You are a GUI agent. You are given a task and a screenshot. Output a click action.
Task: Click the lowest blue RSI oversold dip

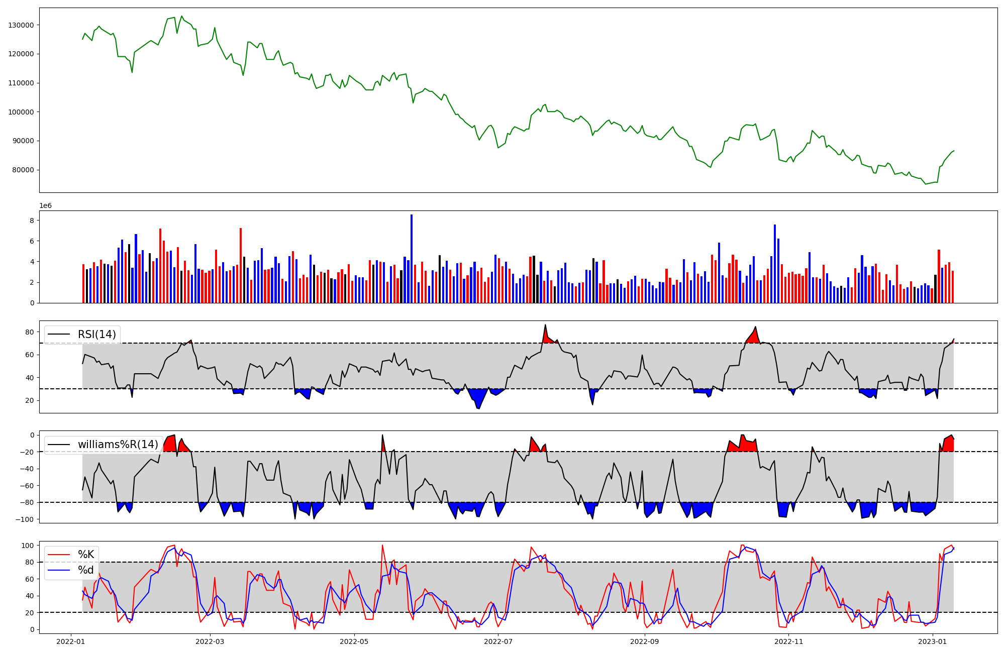tap(478, 405)
